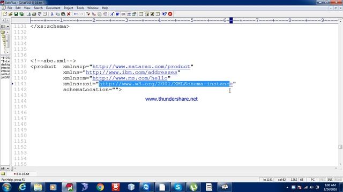The height and width of the screenshot is (192, 343).
Task: Click the red X Delete icon
Action: pos(69,14)
